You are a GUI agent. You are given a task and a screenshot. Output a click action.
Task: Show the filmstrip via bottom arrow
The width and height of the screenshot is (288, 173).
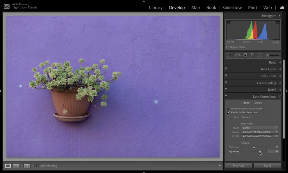144,172
